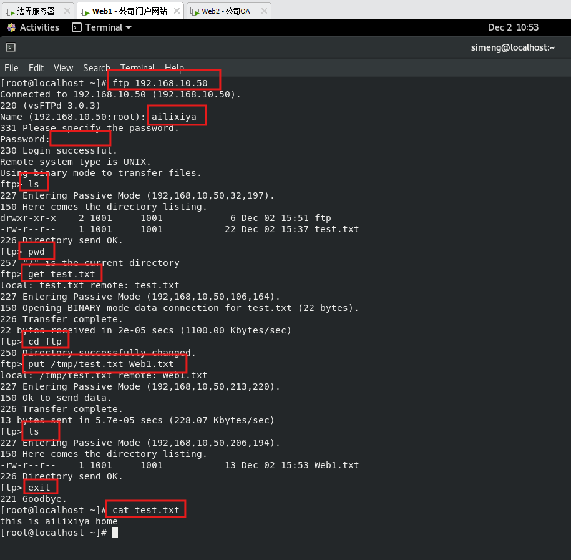
Task: Open the Help menu
Action: [x=174, y=68]
